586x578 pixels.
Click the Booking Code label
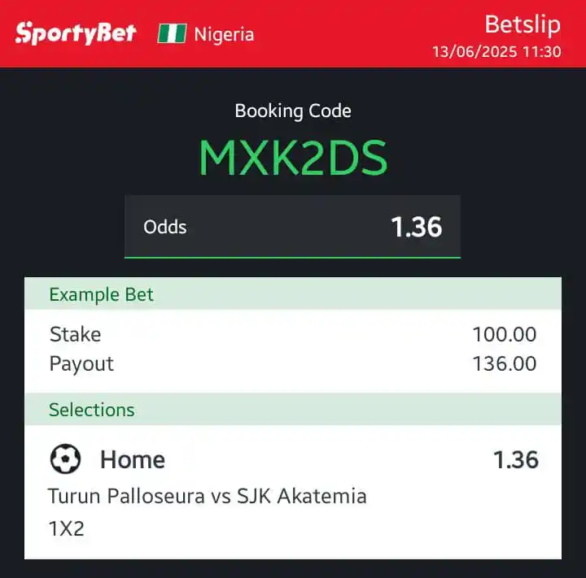[x=293, y=111]
